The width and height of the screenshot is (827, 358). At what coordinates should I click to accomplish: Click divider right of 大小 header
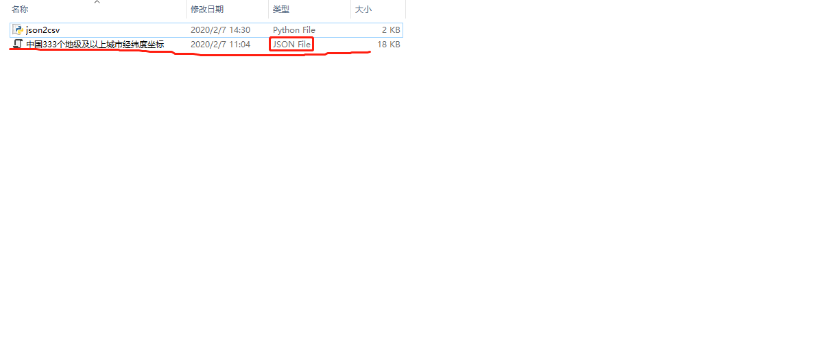405,10
